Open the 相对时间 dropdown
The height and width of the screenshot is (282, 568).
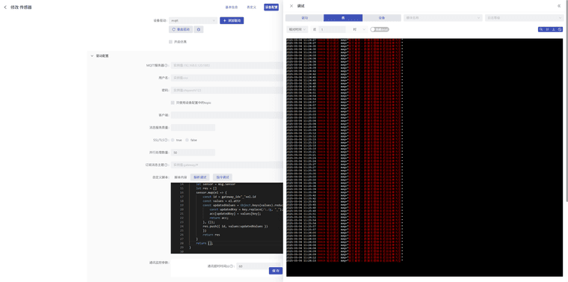tap(297, 29)
